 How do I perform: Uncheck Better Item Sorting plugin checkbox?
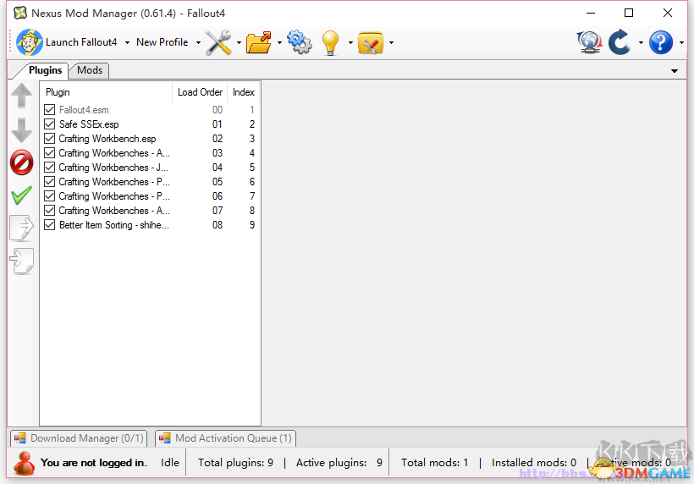click(50, 225)
